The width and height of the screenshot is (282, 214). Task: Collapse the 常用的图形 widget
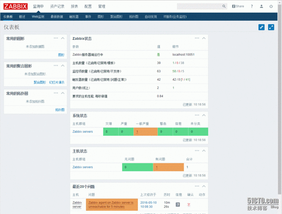[63, 38]
